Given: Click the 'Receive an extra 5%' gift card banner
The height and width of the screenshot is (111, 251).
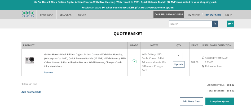Looking at the screenshot, I should (128, 7).
